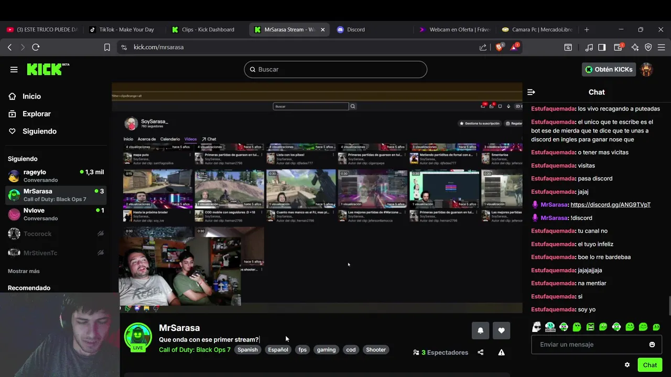671x377 pixels.
Task: Open Siguiendo in the sidebar
Action: tap(39, 131)
